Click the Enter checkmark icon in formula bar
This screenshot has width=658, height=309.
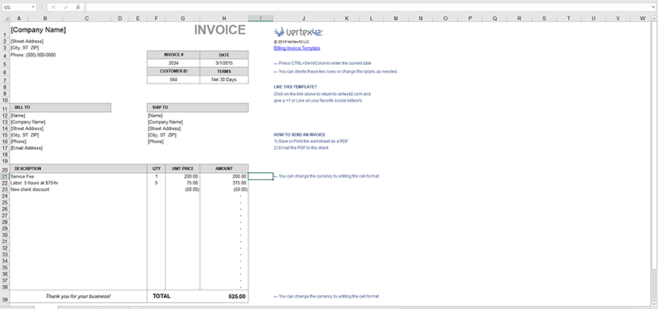[66, 7]
